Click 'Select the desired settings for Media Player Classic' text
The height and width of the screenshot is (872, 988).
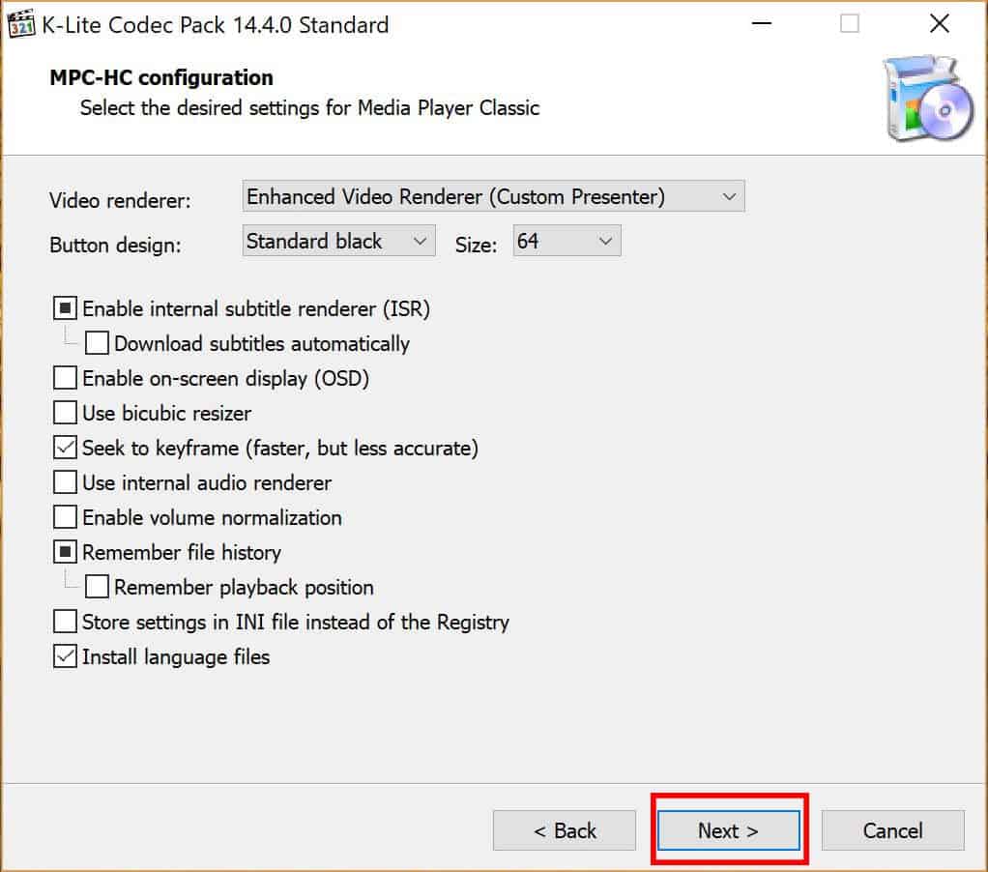[x=309, y=108]
